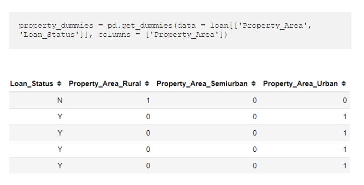364x185 pixels.
Task: Sort by Property_Area_Semiurban column icon
Action: click(254, 83)
